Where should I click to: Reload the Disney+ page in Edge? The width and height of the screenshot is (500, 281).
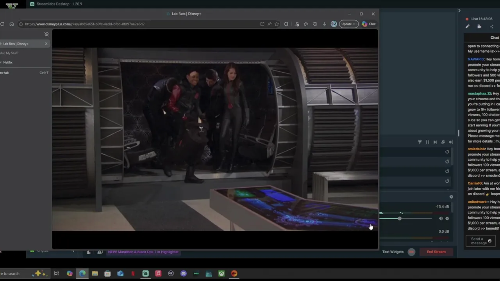pyautogui.click(x=2, y=24)
